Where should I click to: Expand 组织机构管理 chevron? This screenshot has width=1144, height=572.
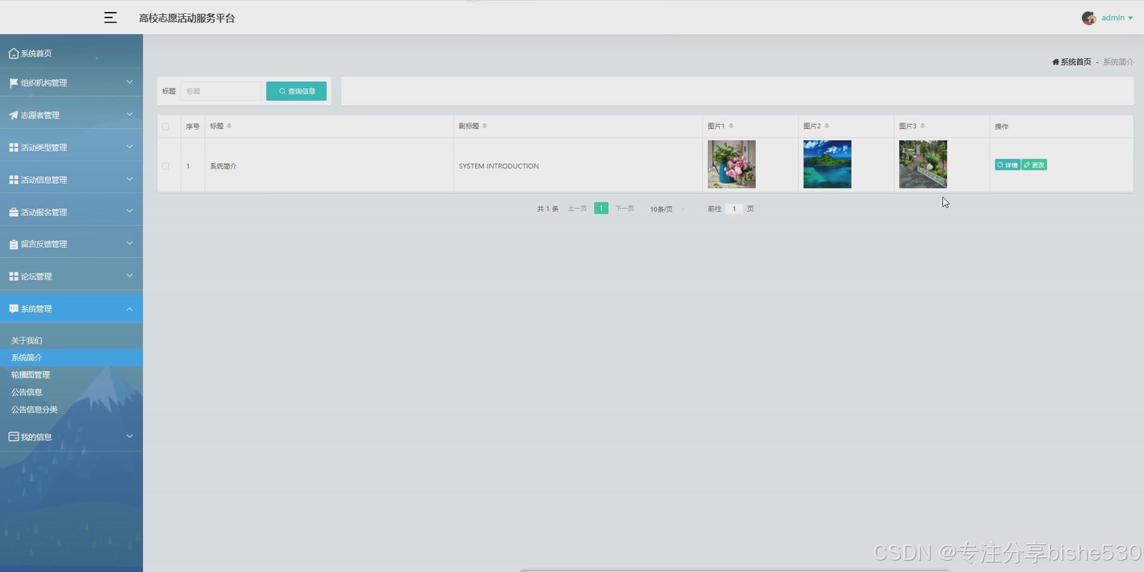pyautogui.click(x=129, y=82)
